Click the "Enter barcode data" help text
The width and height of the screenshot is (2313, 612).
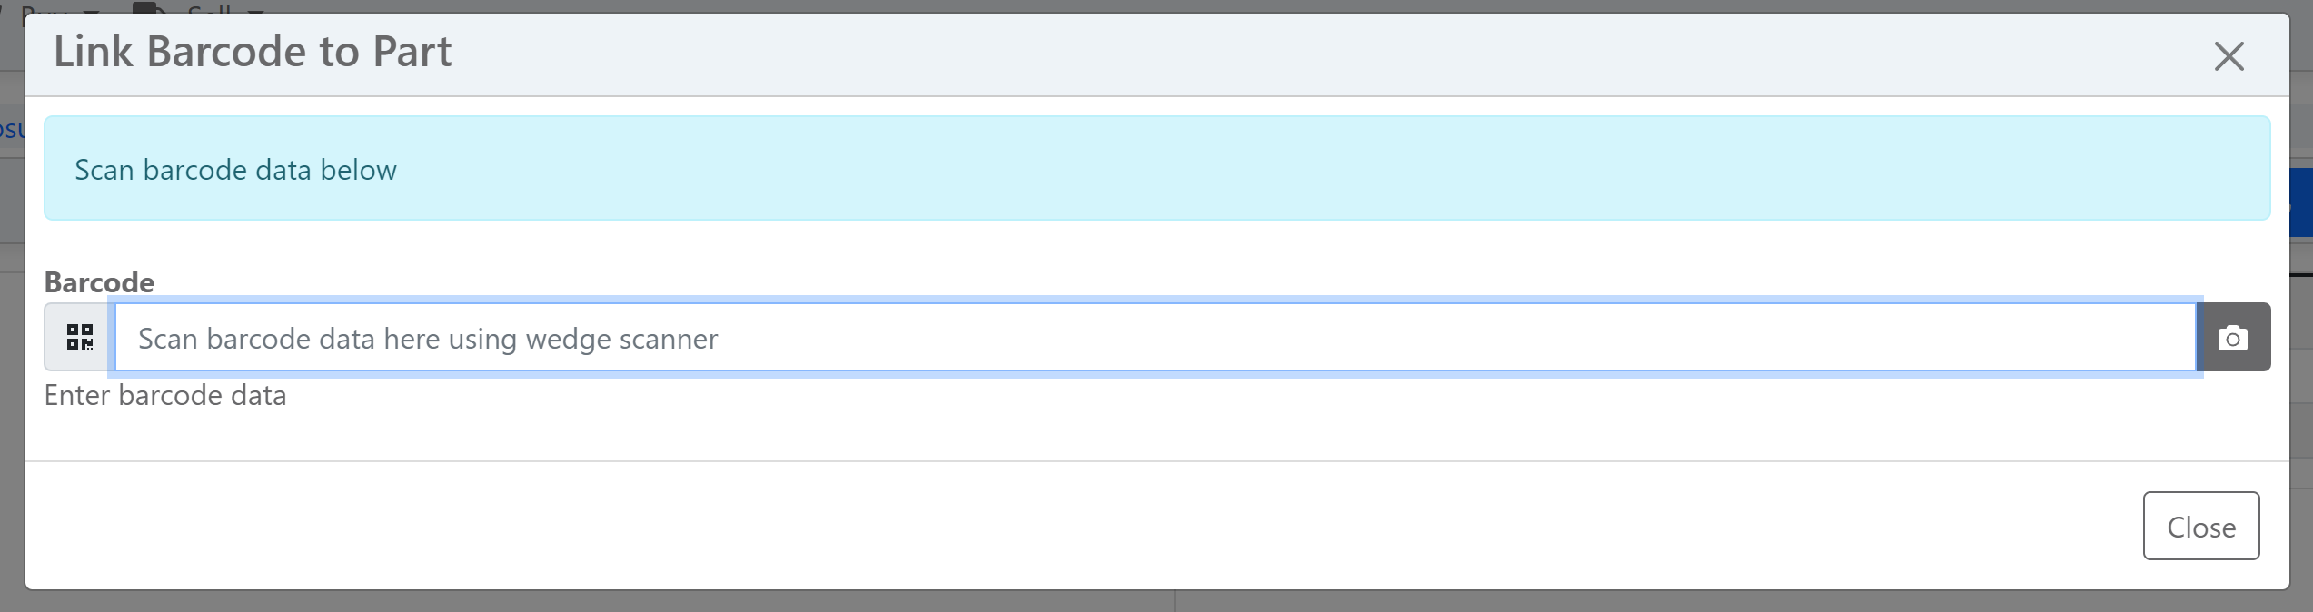click(165, 396)
